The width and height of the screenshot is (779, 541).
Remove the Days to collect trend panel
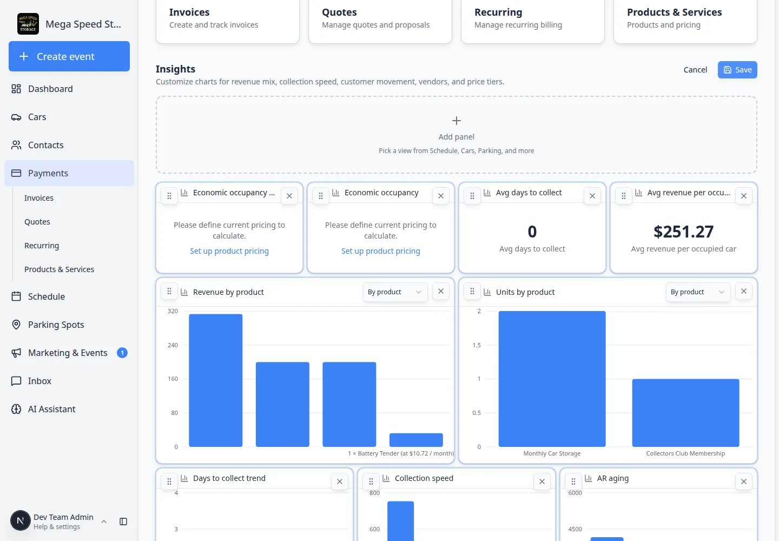click(340, 481)
